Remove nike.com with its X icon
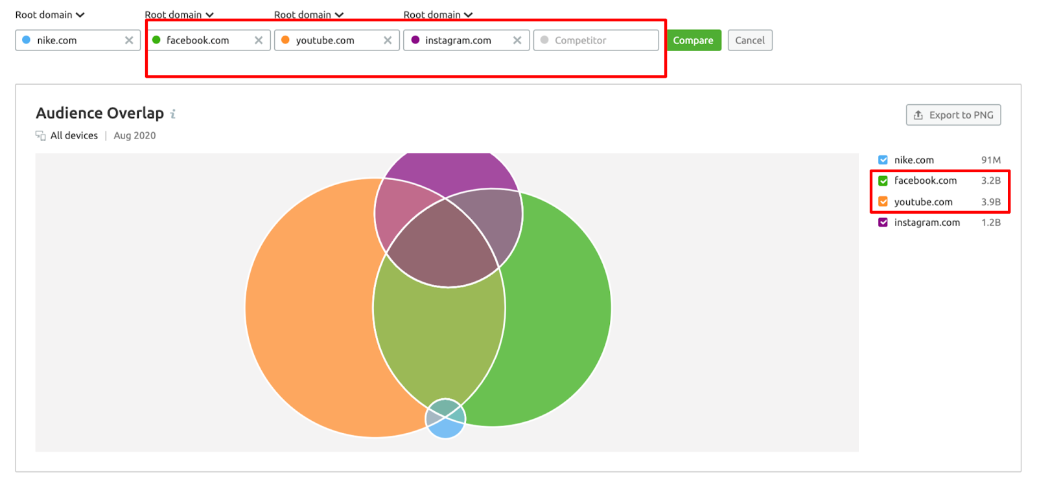 [x=129, y=40]
